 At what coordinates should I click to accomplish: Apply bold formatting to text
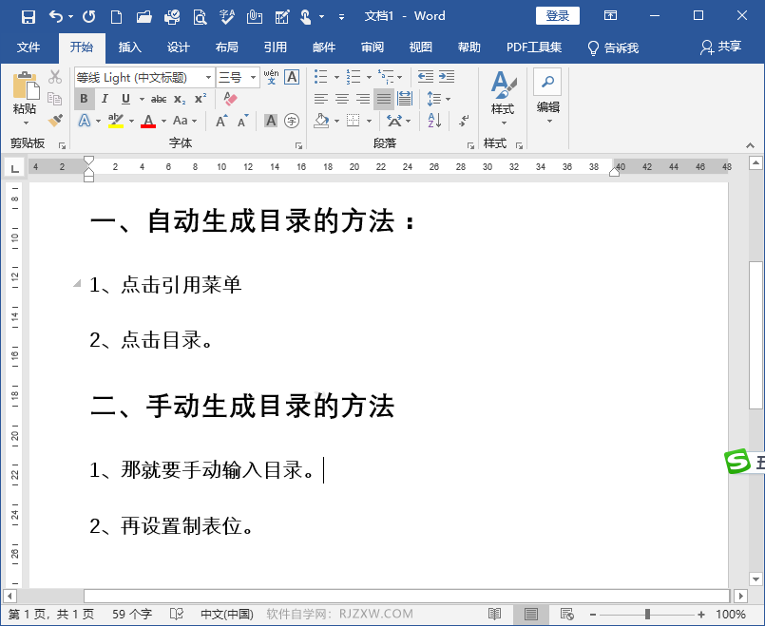tap(83, 99)
